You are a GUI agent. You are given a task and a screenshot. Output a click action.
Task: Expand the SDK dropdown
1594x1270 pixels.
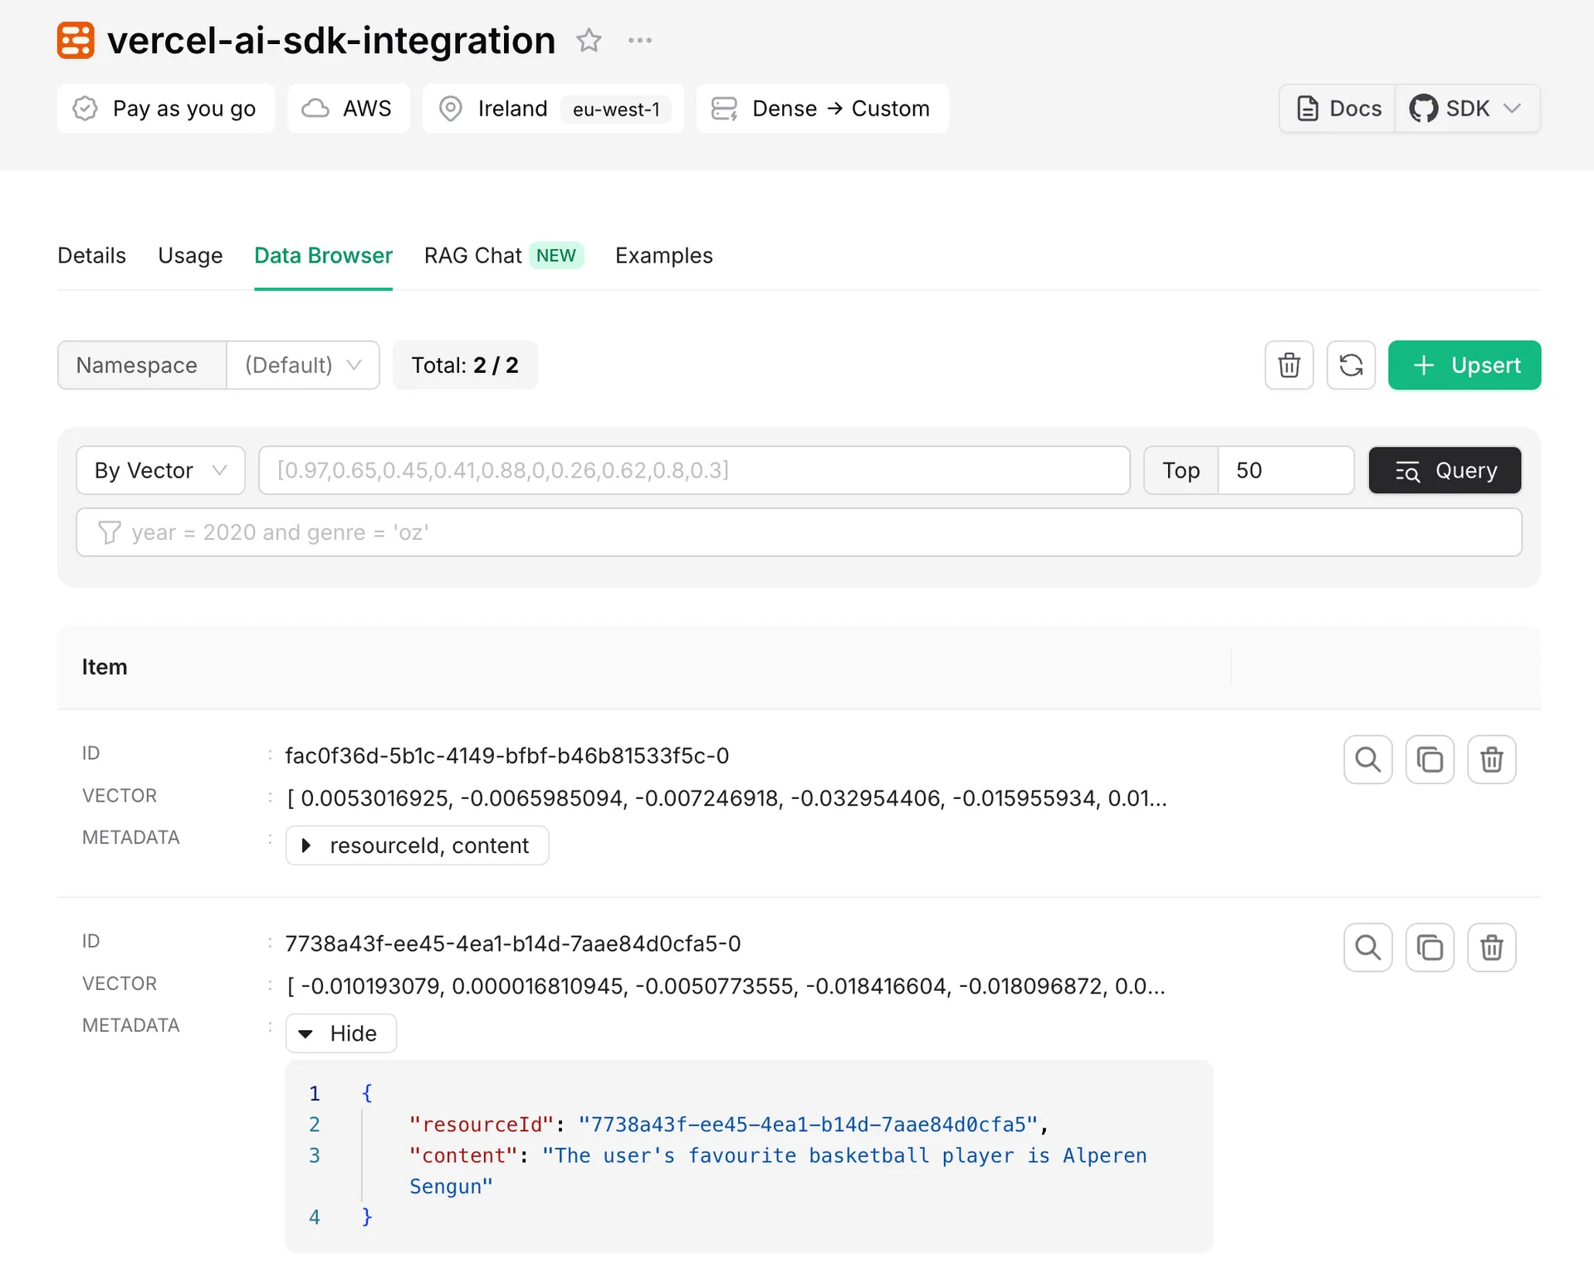coord(1467,108)
